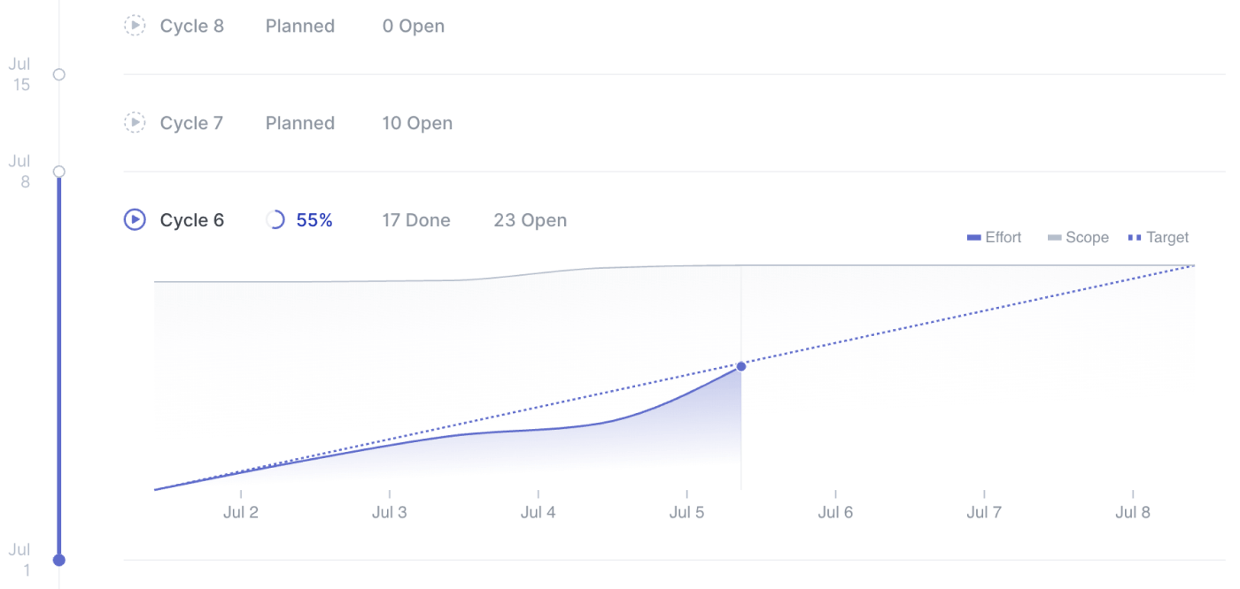Click the Cycle 6 progress ring icon
The image size is (1240, 589).
pos(275,220)
